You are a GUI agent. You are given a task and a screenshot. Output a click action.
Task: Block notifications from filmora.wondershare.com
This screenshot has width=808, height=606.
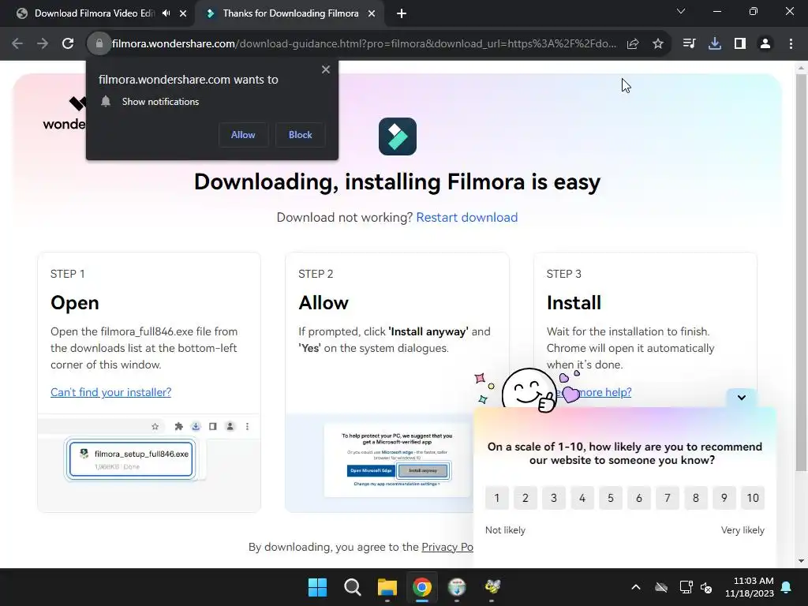point(301,134)
